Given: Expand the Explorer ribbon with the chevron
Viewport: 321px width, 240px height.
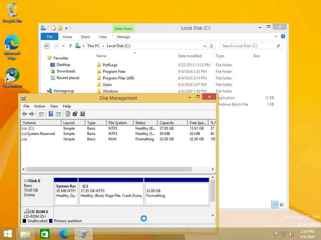Looking at the screenshot, I should [276, 36].
